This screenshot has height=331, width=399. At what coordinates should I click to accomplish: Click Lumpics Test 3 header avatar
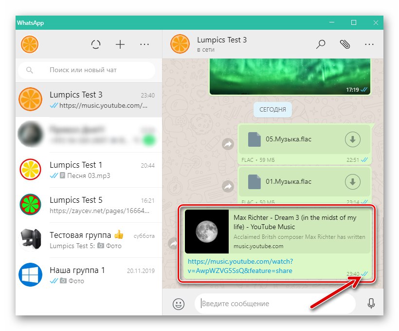(180, 44)
